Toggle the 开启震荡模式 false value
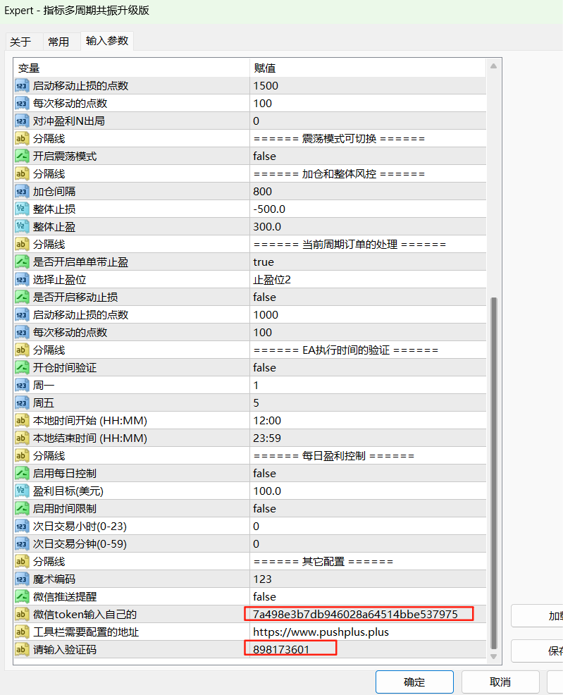Image resolution: width=563 pixels, height=695 pixels. (x=368, y=156)
